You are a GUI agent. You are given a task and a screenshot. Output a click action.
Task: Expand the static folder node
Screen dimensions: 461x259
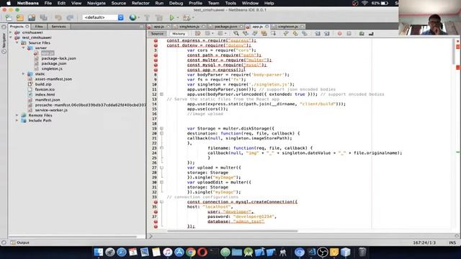tap(24, 74)
